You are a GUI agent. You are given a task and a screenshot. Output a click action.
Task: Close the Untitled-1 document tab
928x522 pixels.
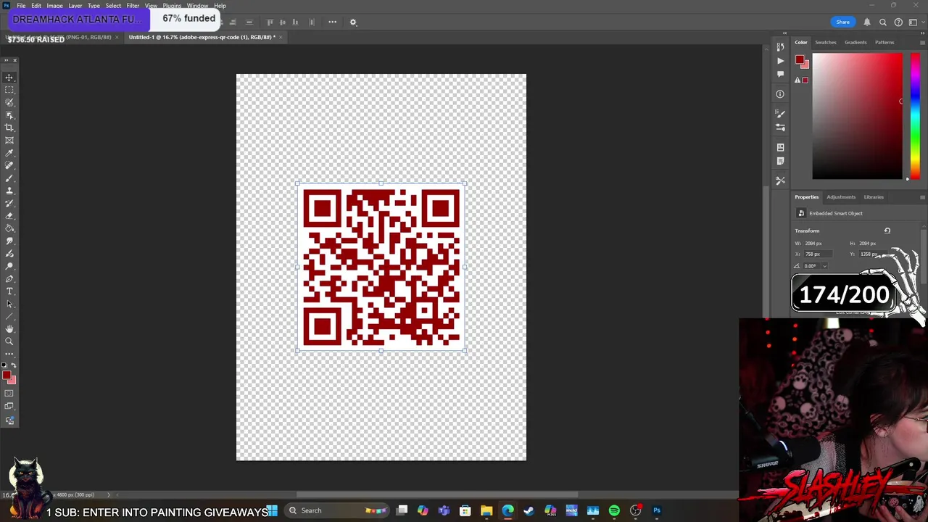point(281,37)
